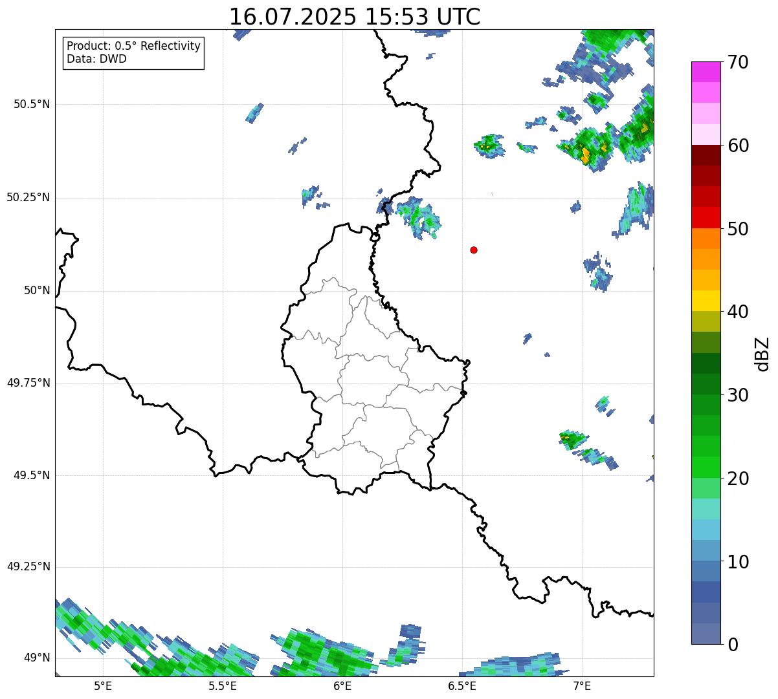Click the colorbar value 70
Screen dimensions: 778x699
tap(738, 63)
